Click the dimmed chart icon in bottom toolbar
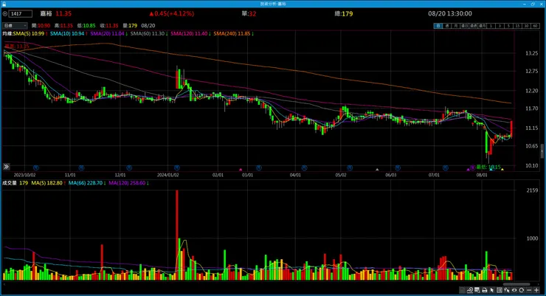This screenshot has height=296, width=546. pos(462,290)
